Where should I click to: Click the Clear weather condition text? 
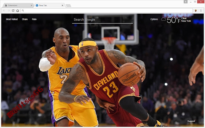point(184,18)
